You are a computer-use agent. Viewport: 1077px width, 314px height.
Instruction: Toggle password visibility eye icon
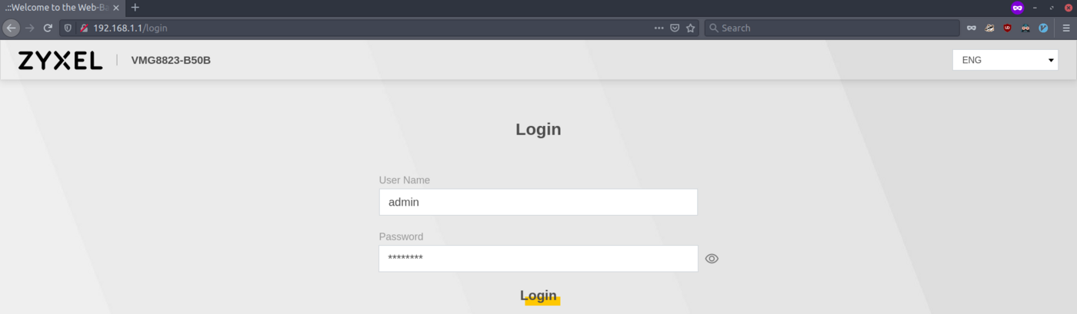click(x=712, y=259)
